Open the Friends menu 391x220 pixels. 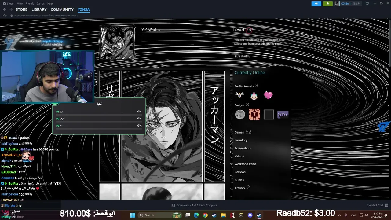tap(30, 4)
